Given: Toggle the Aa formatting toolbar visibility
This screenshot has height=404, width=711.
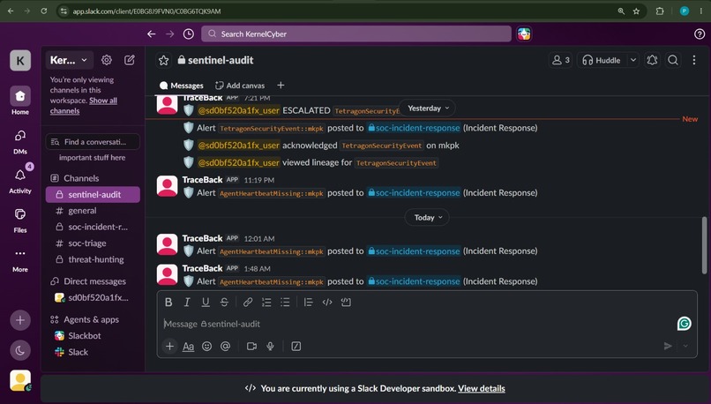Looking at the screenshot, I should coord(188,347).
